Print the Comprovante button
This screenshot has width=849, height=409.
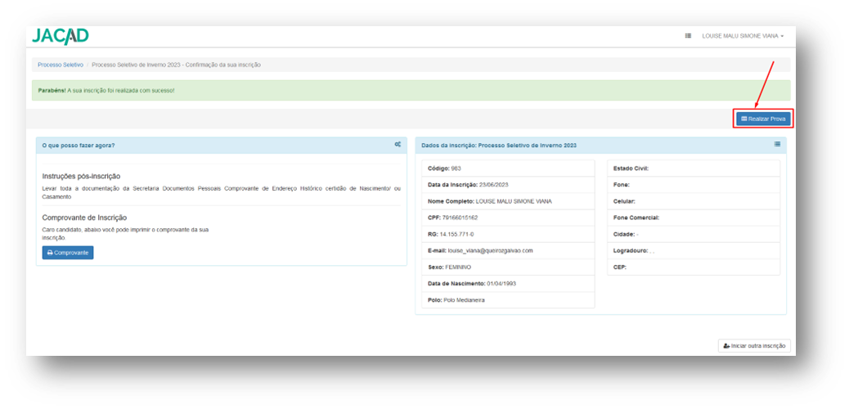68,253
